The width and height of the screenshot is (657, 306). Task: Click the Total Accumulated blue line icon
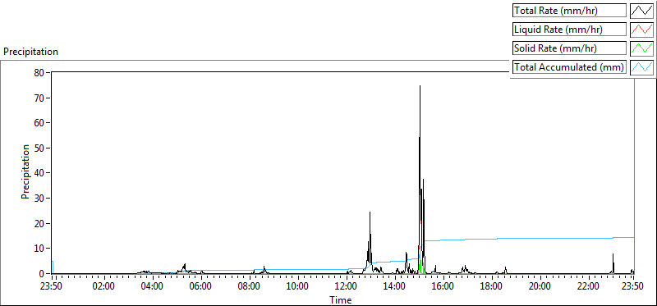pyautogui.click(x=642, y=66)
